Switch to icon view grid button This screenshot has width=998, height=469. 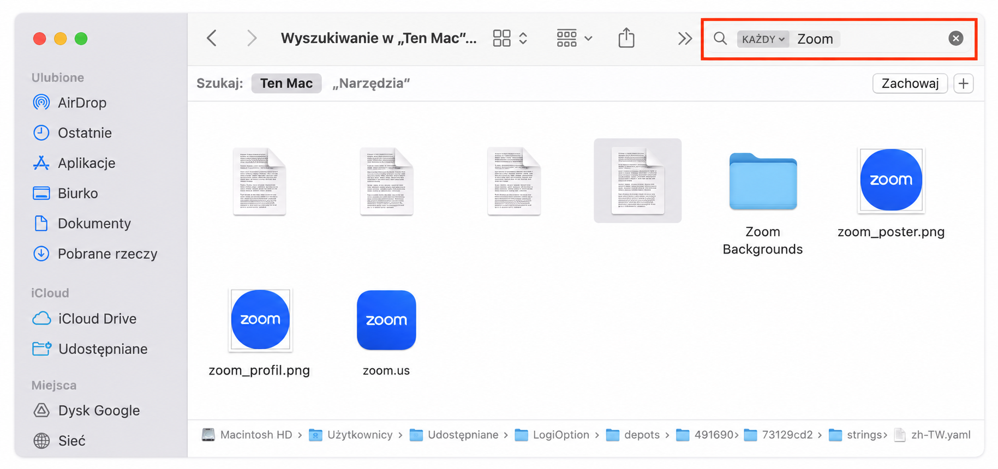coord(501,38)
